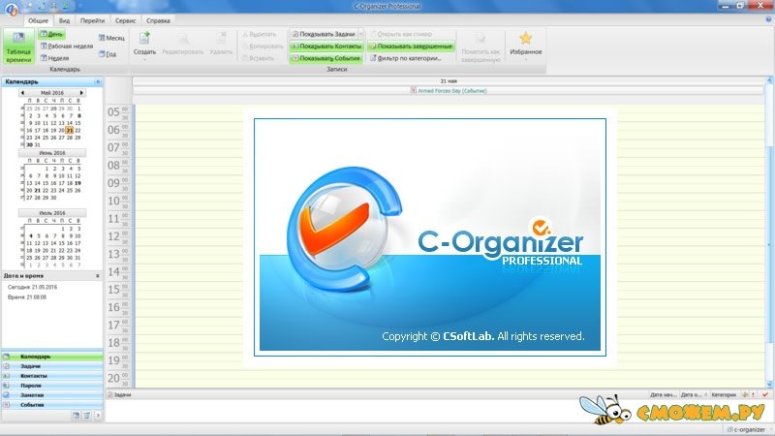Collapse the Календарь panel header
Screen dimensions: 775x436
click(97, 82)
